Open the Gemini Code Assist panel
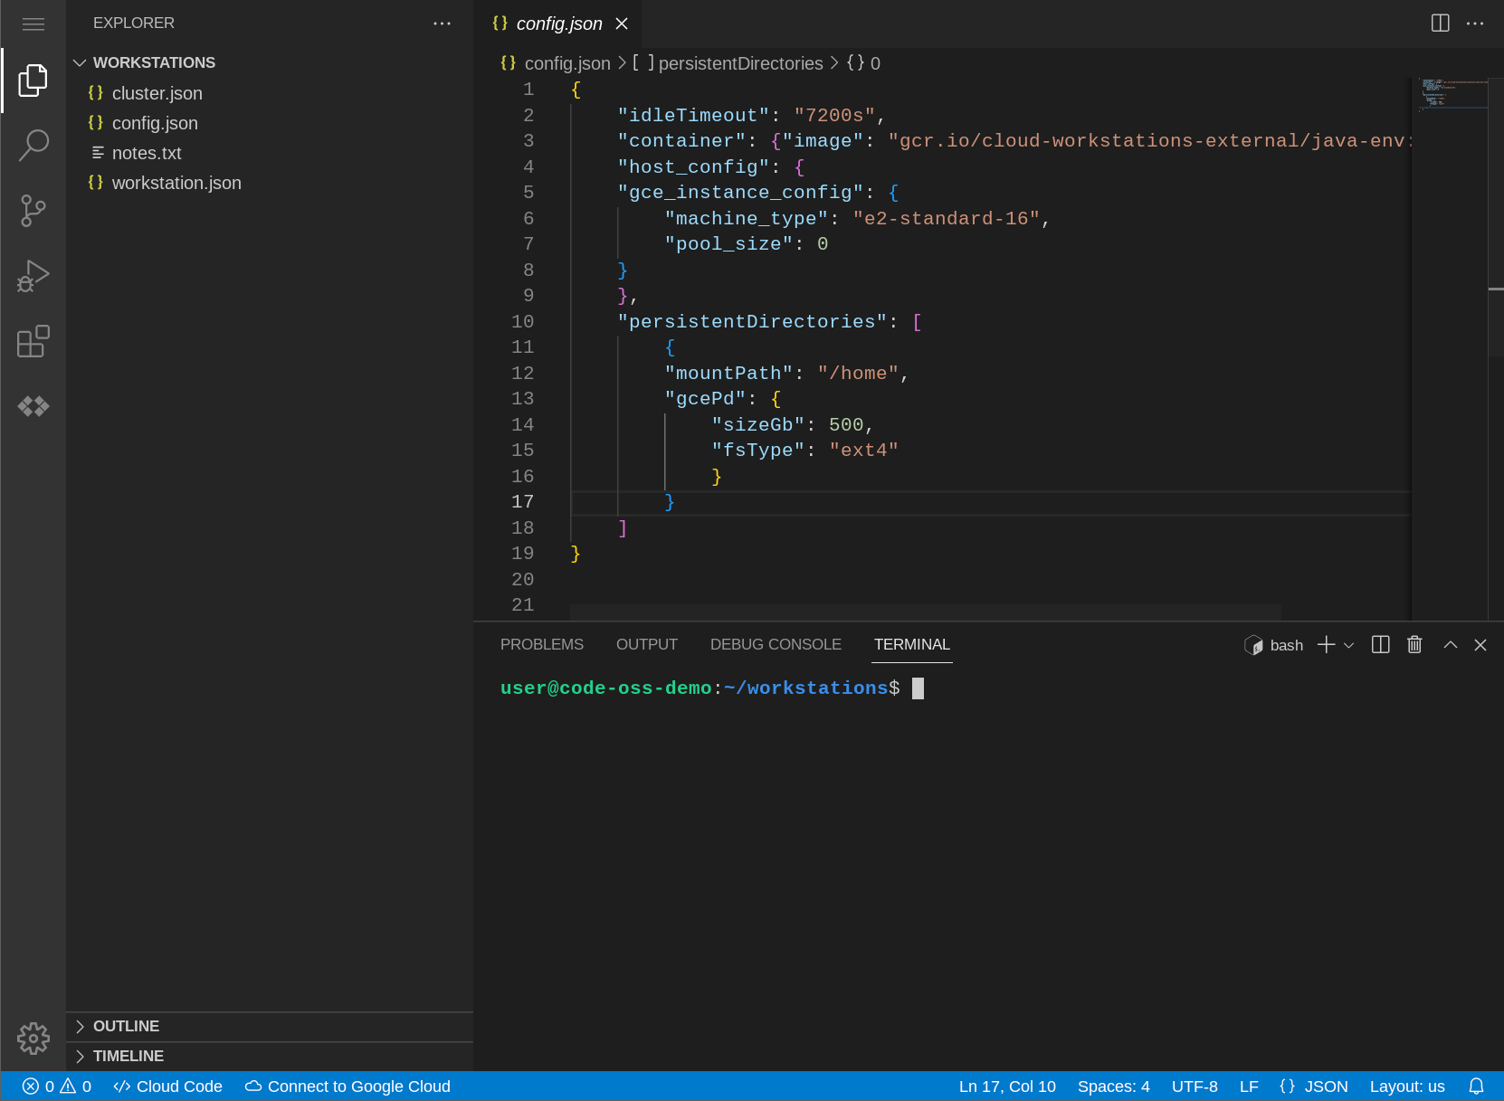 pyautogui.click(x=33, y=406)
